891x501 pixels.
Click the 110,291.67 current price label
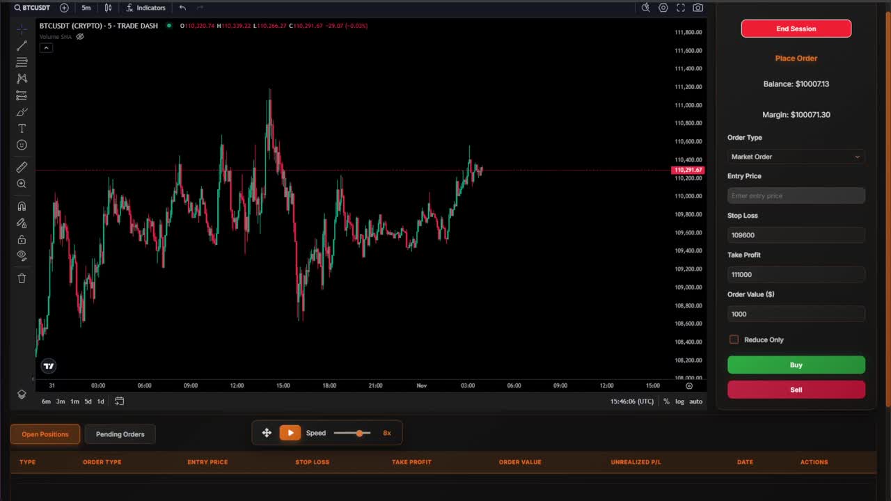click(x=688, y=170)
